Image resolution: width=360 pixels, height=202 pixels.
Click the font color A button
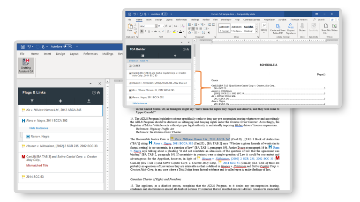pyautogui.click(x=180, y=31)
